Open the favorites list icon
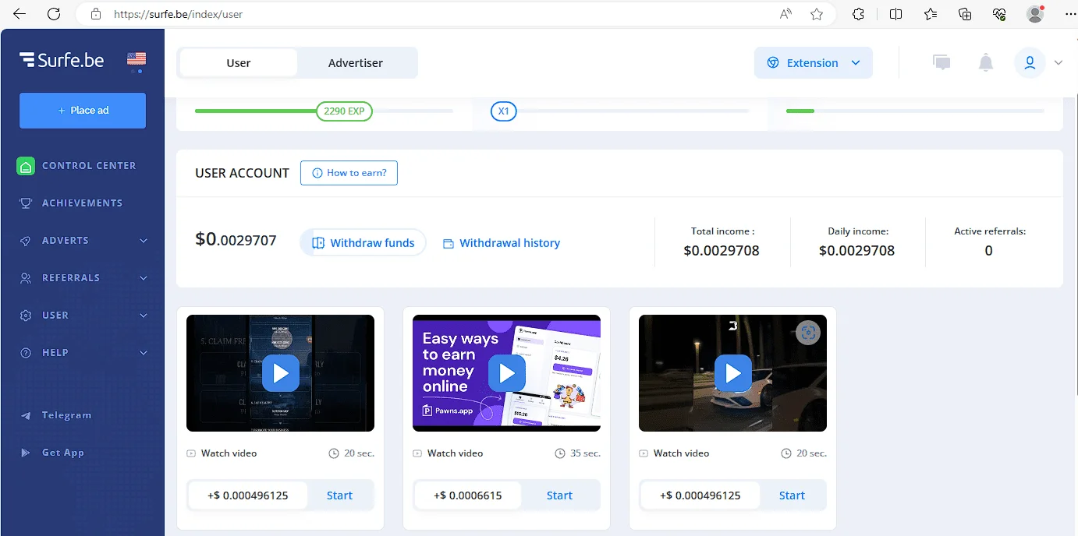Screen dimensions: 1078x536 [x=931, y=14]
